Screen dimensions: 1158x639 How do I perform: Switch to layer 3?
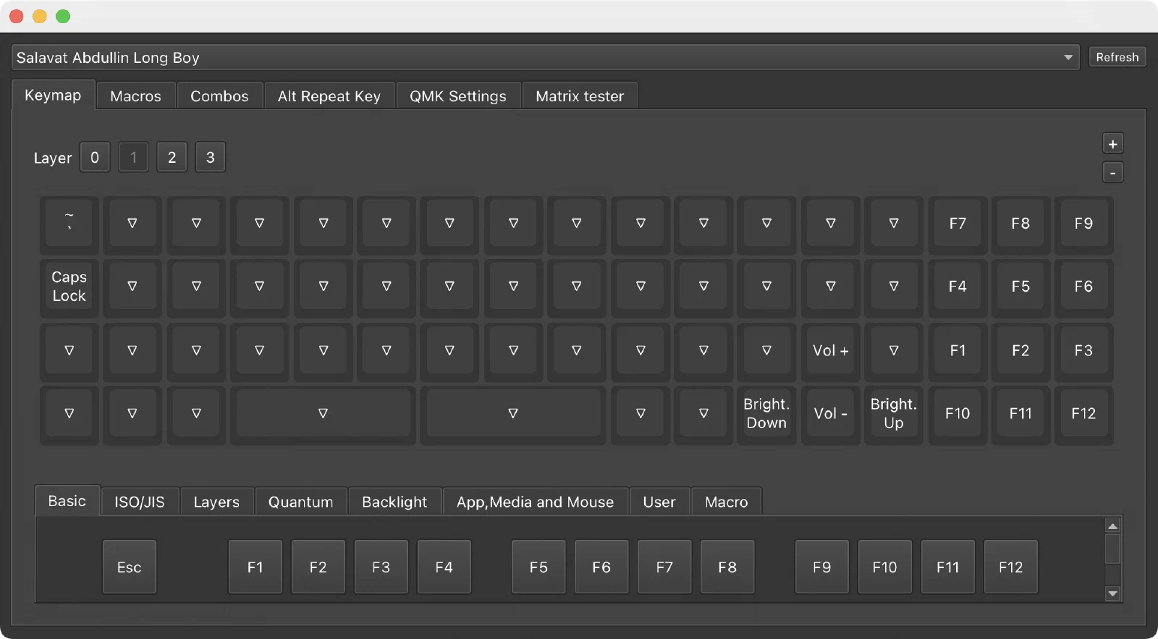pyautogui.click(x=211, y=158)
